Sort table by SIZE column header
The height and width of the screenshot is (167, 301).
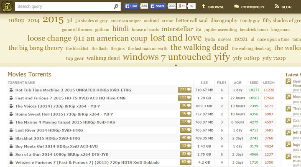click(204, 83)
